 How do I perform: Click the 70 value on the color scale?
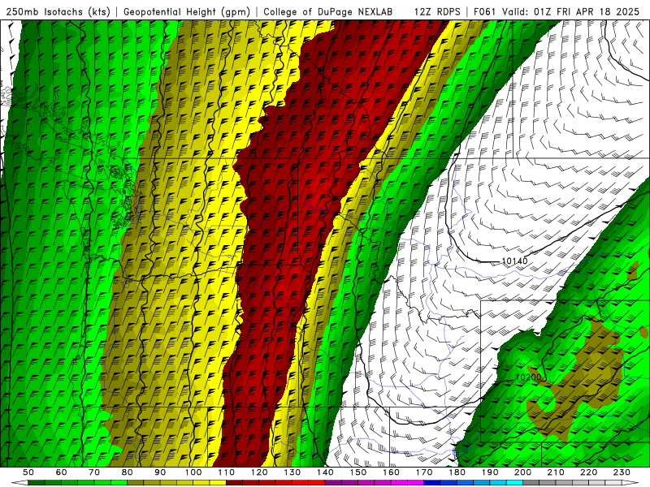pyautogui.click(x=94, y=472)
